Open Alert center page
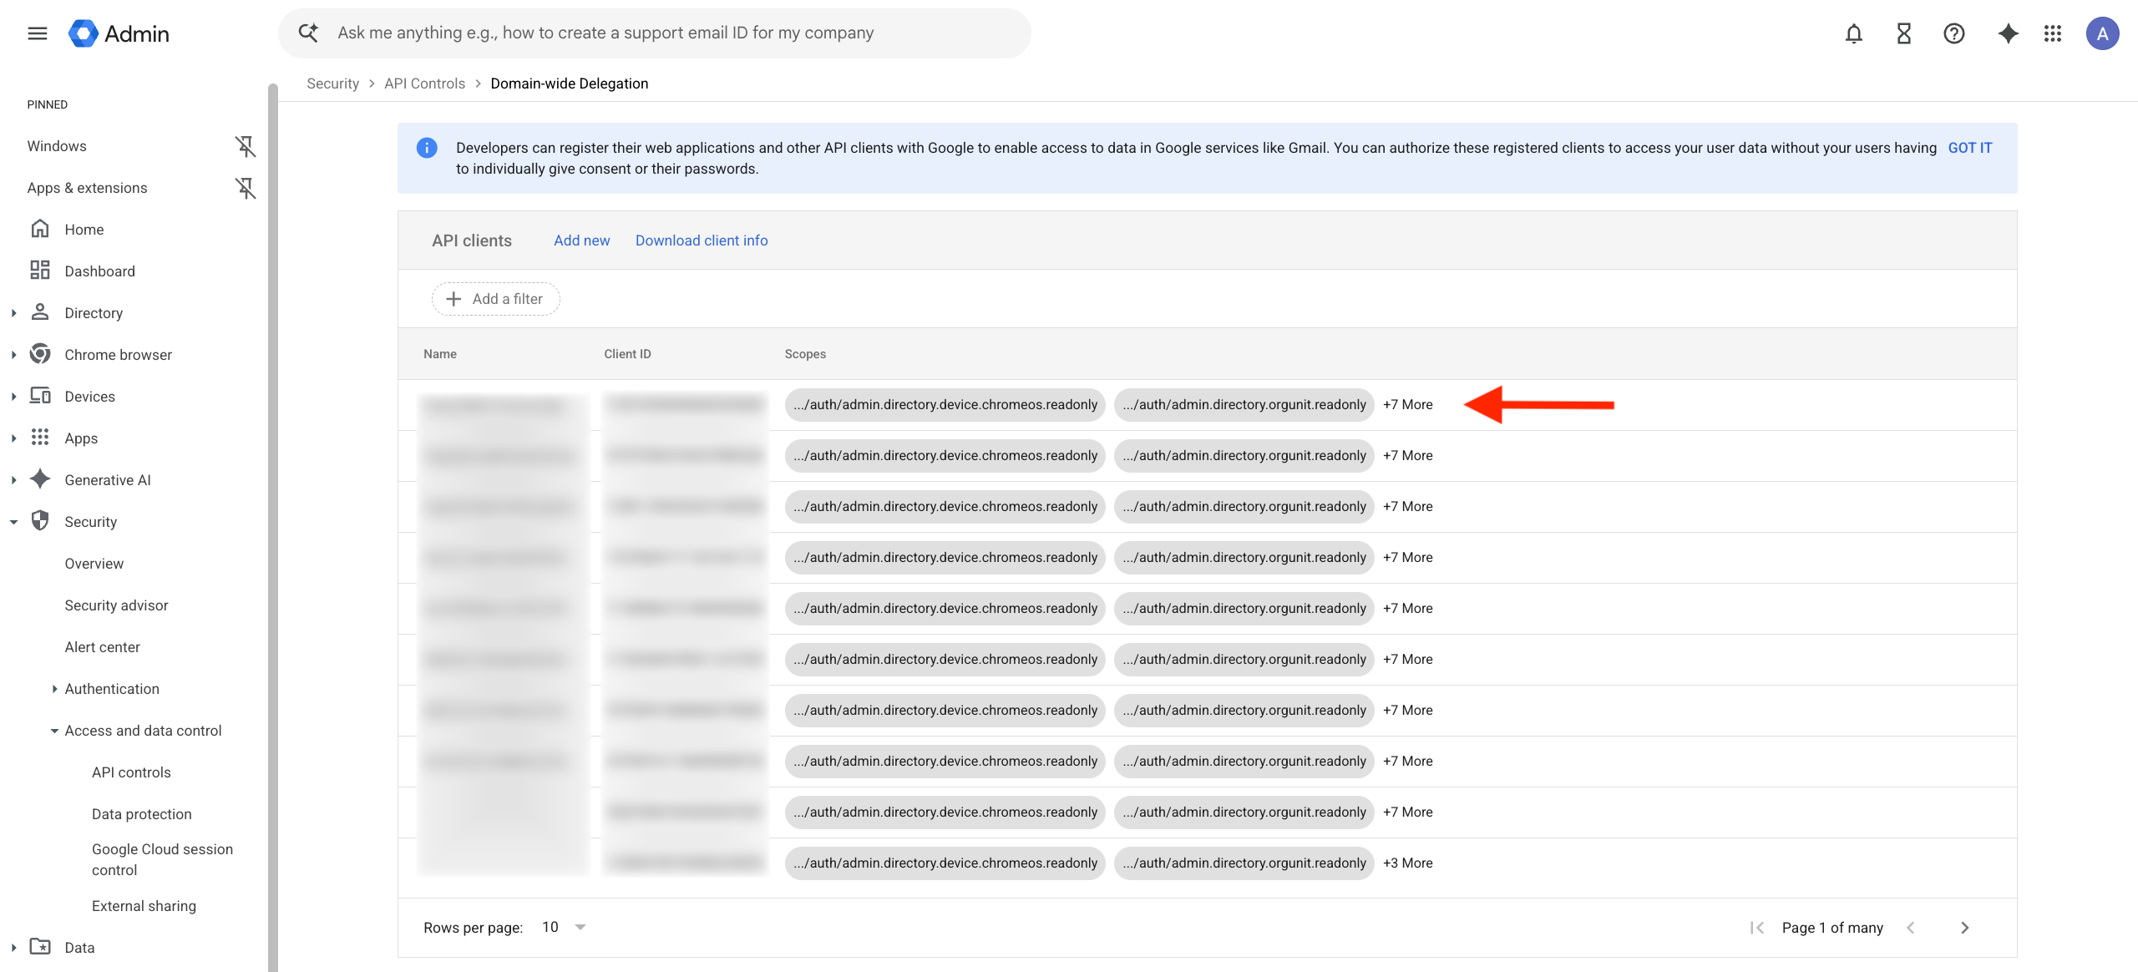 [x=102, y=647]
